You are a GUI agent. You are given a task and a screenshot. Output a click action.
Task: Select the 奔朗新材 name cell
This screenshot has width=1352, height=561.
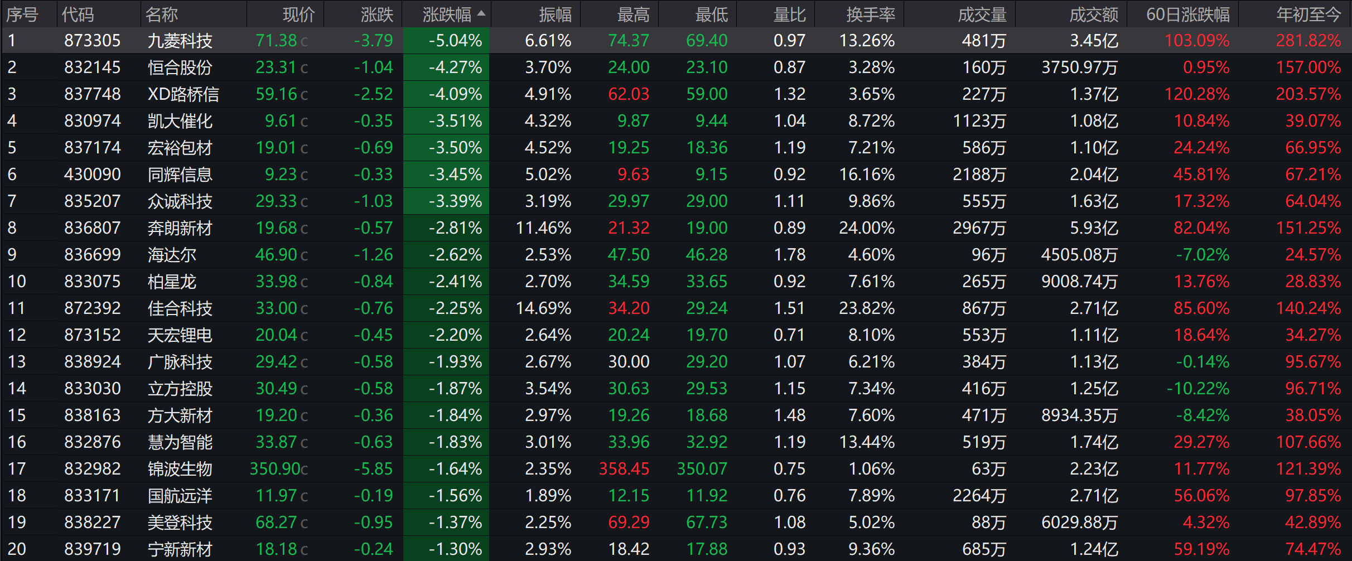click(180, 228)
